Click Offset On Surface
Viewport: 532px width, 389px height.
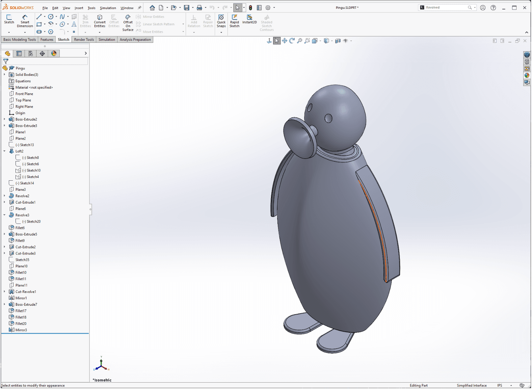tap(128, 23)
